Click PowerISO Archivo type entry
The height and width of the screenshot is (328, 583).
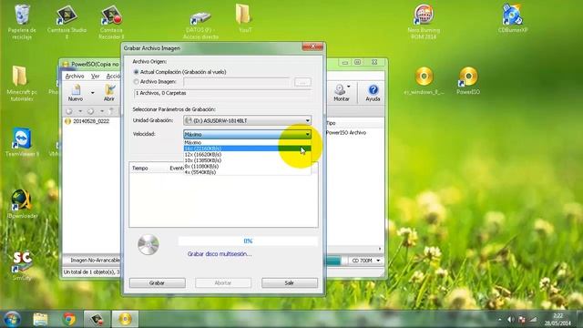(x=346, y=132)
